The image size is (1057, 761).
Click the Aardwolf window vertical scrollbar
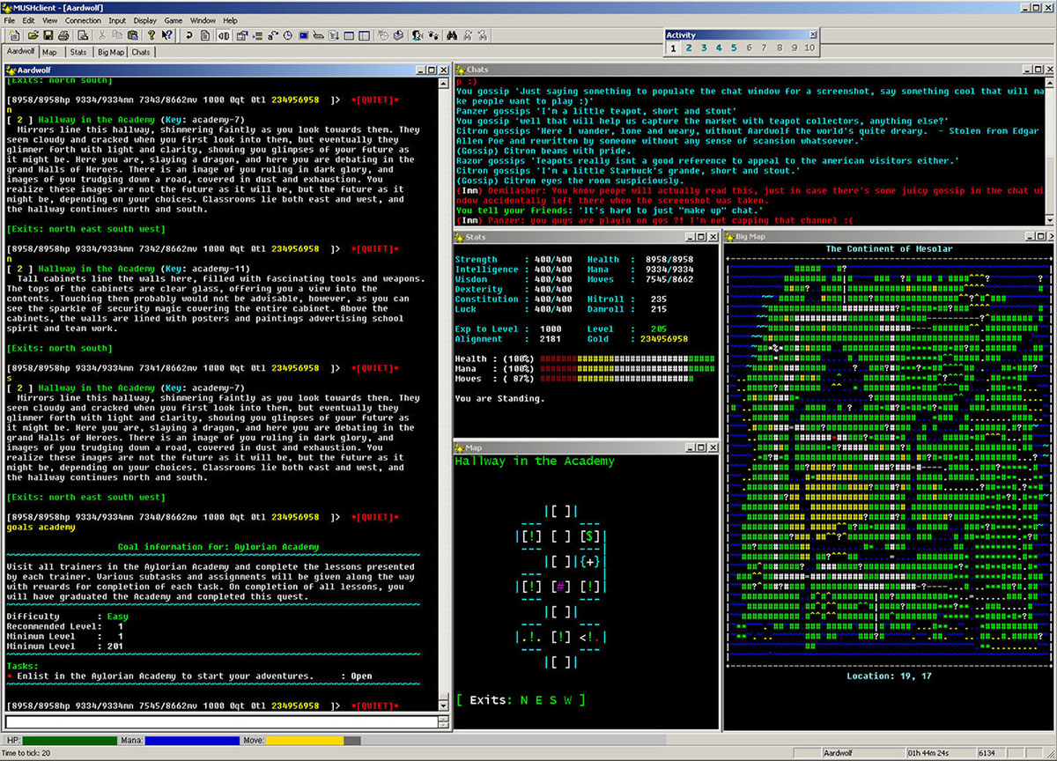click(443, 394)
